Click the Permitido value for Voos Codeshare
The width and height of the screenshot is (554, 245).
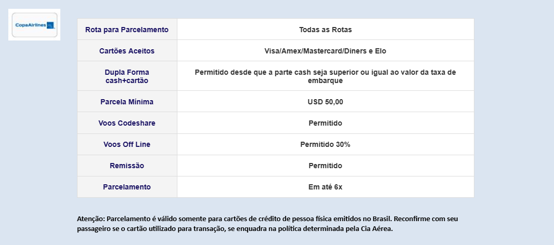click(x=326, y=123)
